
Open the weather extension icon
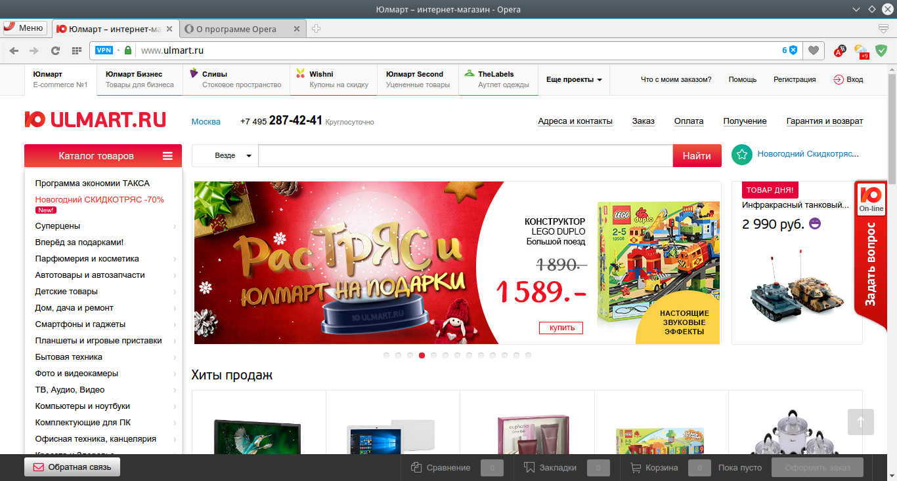pyautogui.click(x=861, y=51)
